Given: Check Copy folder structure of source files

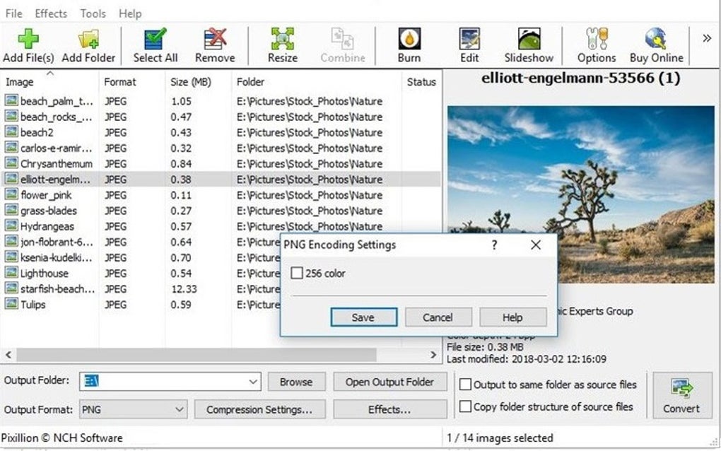Looking at the screenshot, I should (465, 406).
